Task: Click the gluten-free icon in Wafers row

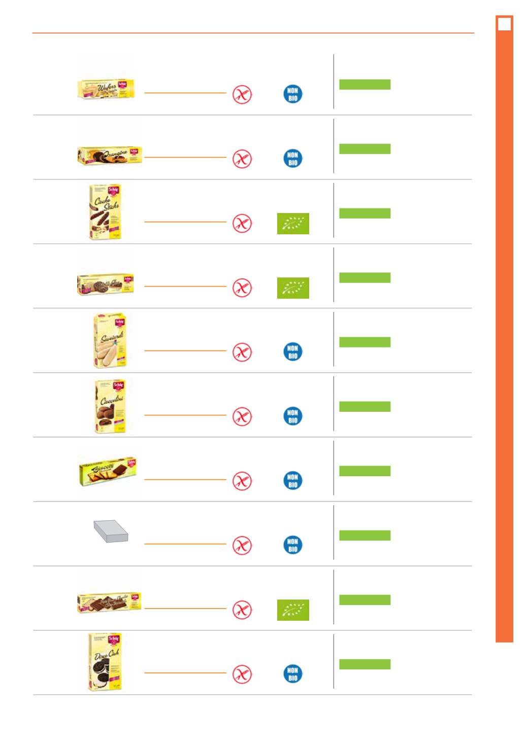Action: tap(242, 94)
